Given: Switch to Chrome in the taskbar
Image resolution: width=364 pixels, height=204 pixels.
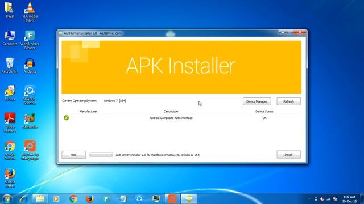Looking at the screenshot, I should click(x=73, y=199).
